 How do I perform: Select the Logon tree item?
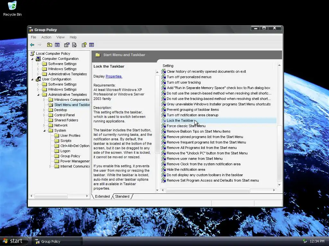tap(65, 151)
